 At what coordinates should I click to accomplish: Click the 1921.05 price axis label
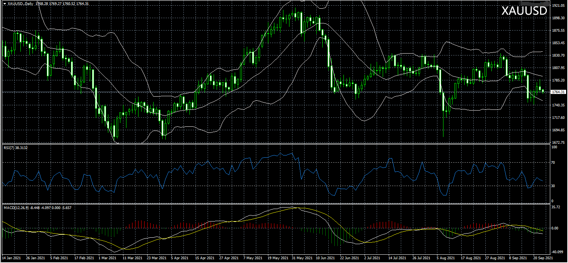tap(557, 6)
